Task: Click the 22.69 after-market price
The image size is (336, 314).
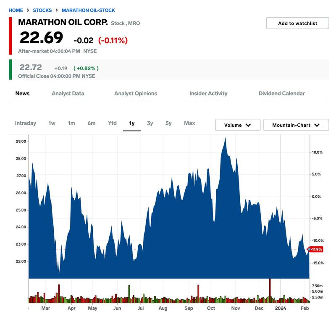Action: [41, 38]
